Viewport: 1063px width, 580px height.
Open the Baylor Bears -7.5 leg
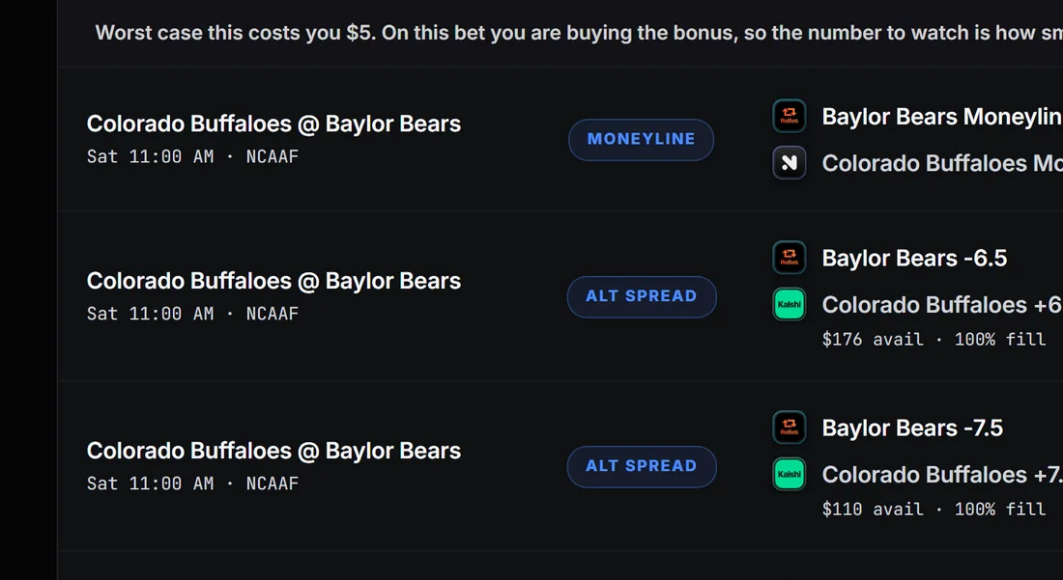point(912,428)
